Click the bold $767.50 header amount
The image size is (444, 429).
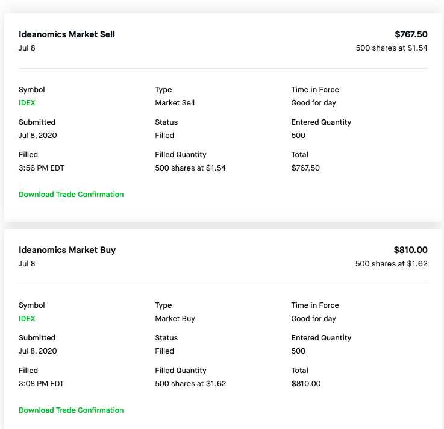[411, 34]
